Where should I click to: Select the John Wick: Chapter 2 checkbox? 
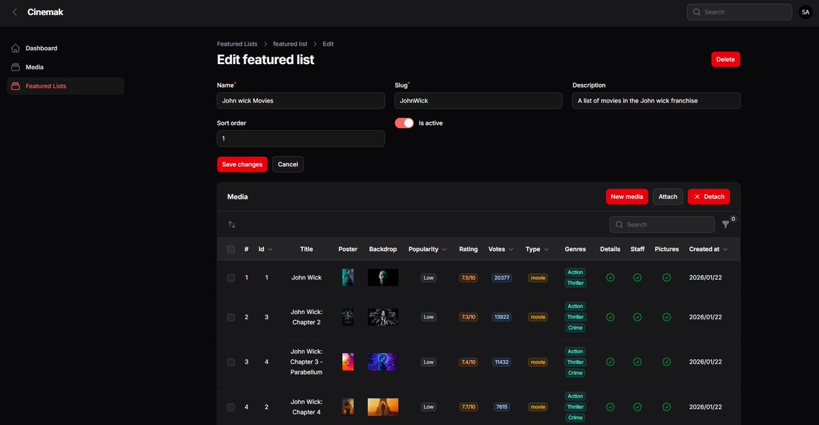pos(231,317)
